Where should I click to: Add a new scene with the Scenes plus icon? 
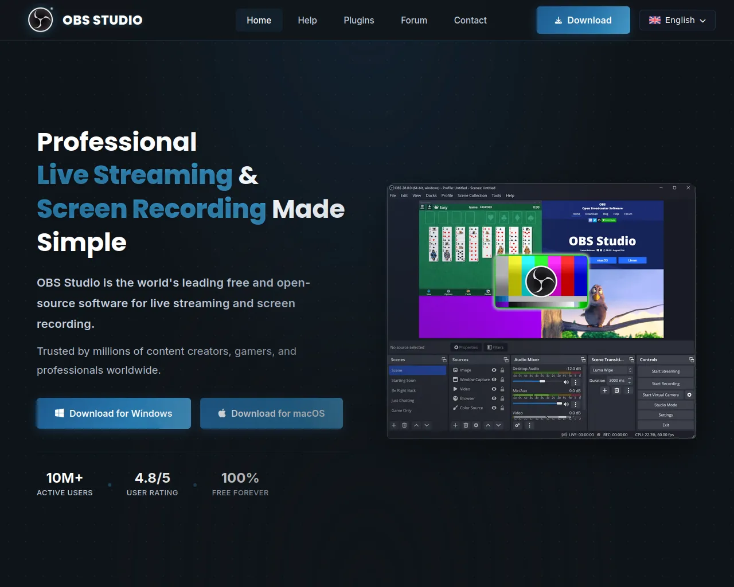(394, 425)
